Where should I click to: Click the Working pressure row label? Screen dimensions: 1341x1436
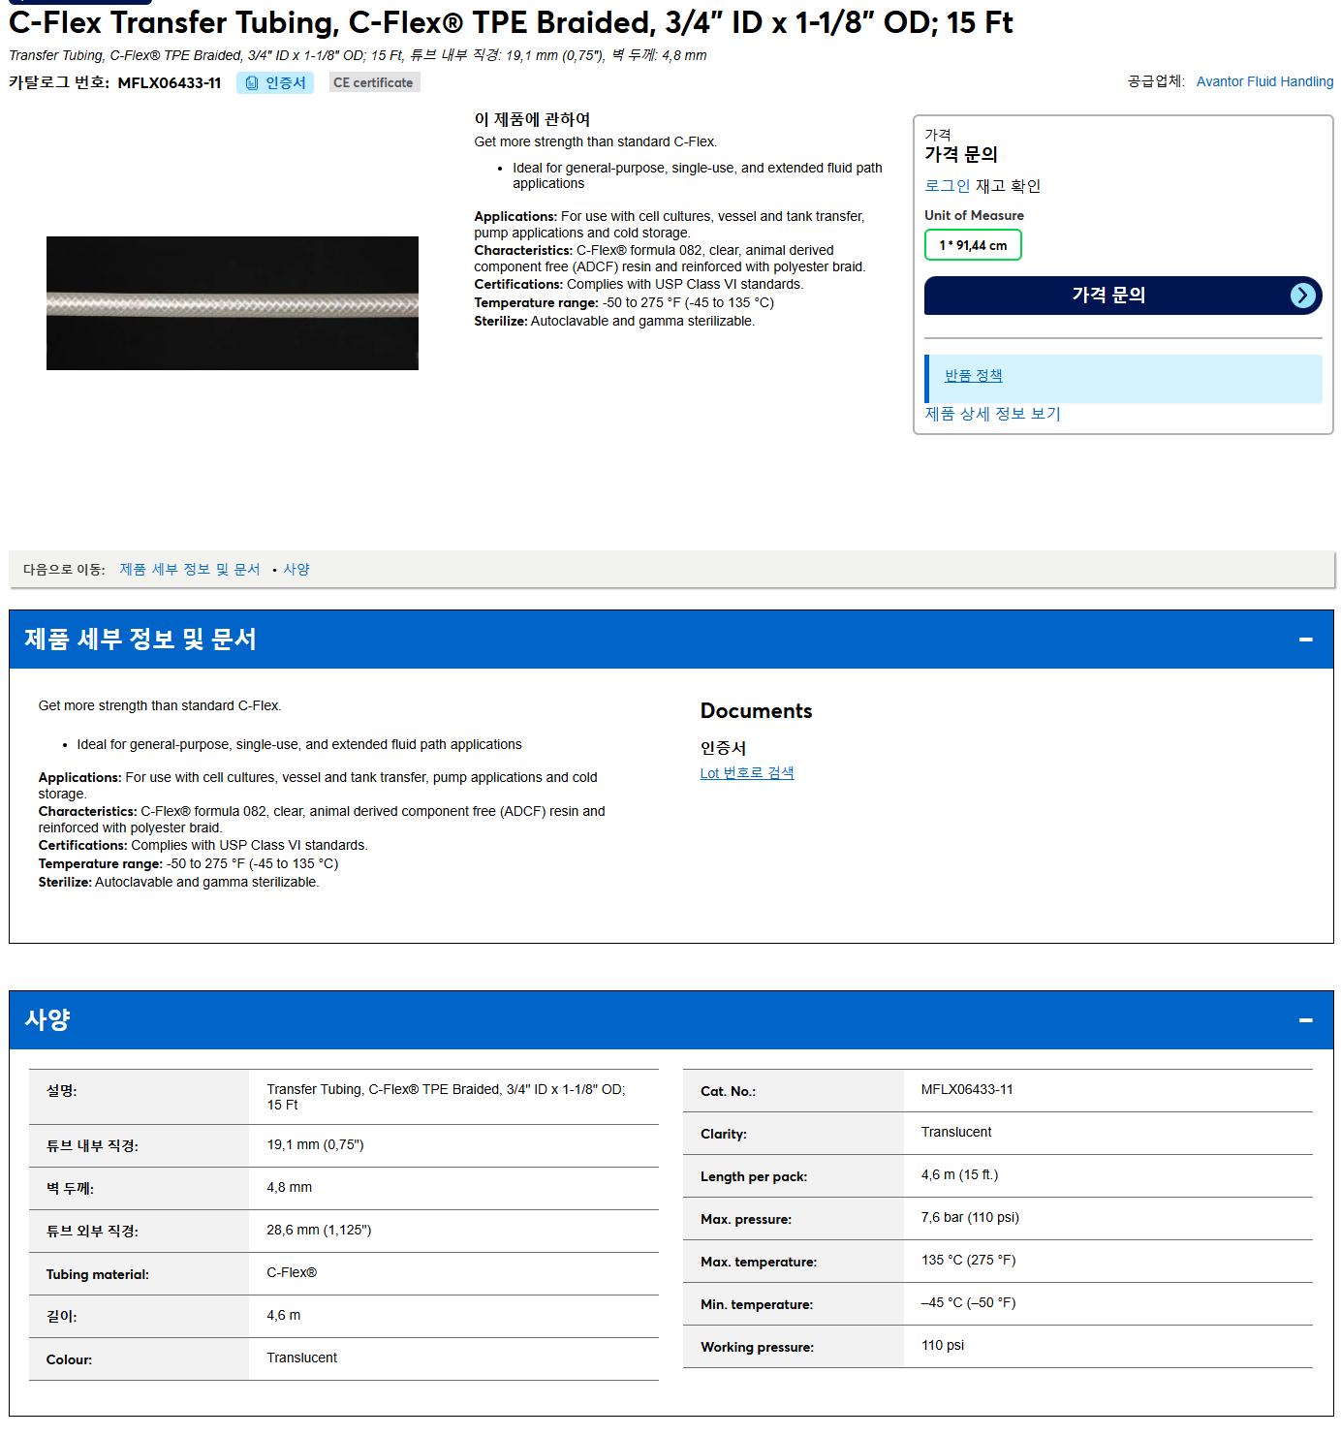[x=757, y=1348]
